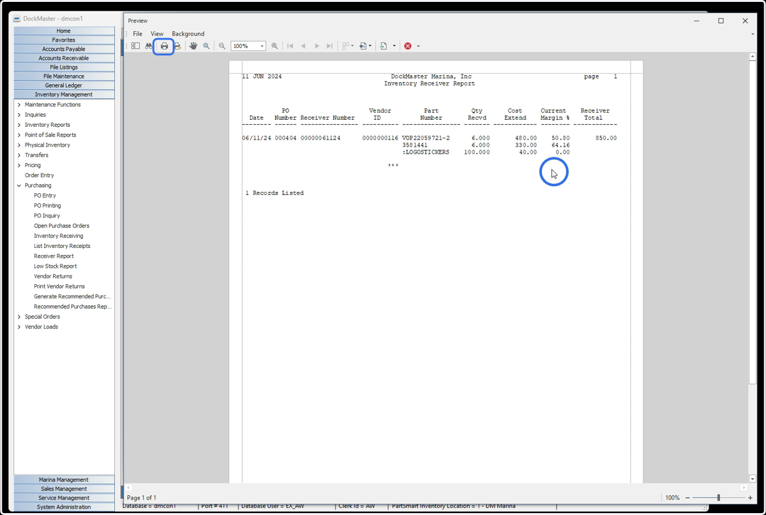Click the Zoom In toolbar icon

274,46
